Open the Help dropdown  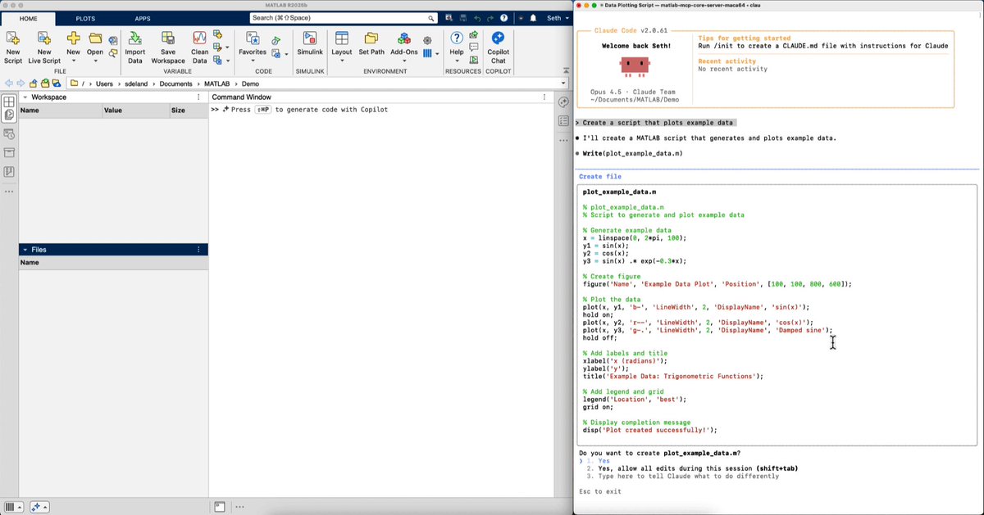[457, 47]
